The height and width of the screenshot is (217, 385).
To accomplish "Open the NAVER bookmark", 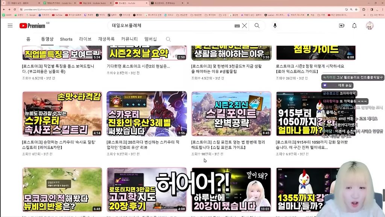I will click(7, 15).
